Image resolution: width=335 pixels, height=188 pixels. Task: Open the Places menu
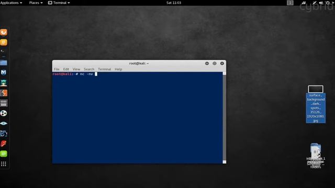click(36, 3)
